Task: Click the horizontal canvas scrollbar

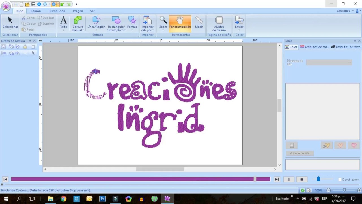Action: coord(160,169)
